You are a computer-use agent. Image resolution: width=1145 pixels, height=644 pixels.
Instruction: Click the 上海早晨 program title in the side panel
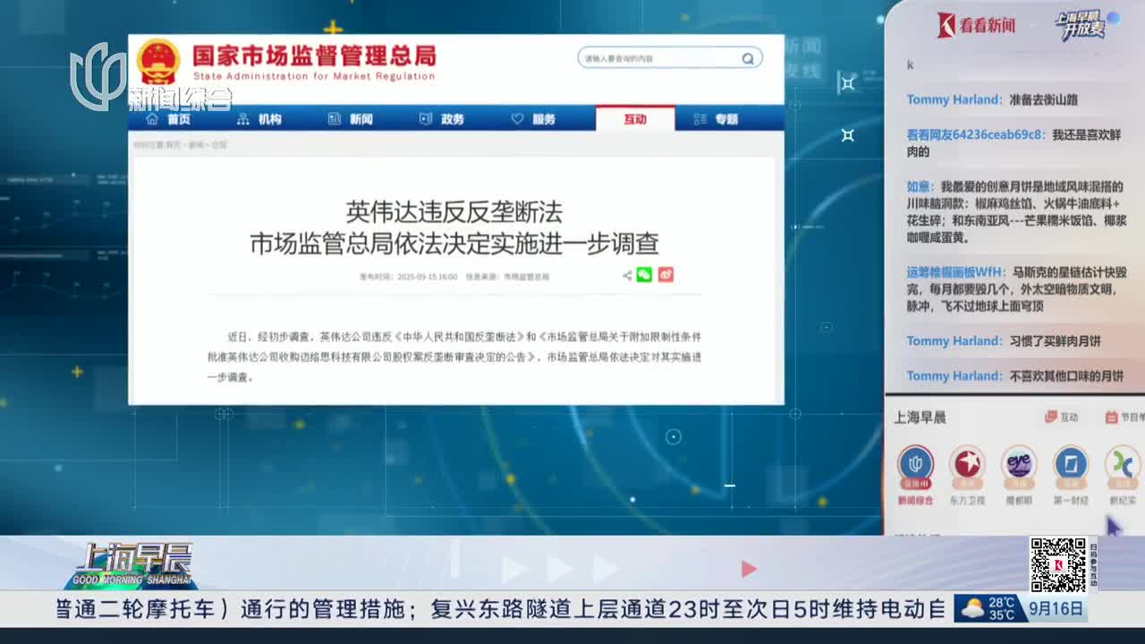[x=920, y=417]
